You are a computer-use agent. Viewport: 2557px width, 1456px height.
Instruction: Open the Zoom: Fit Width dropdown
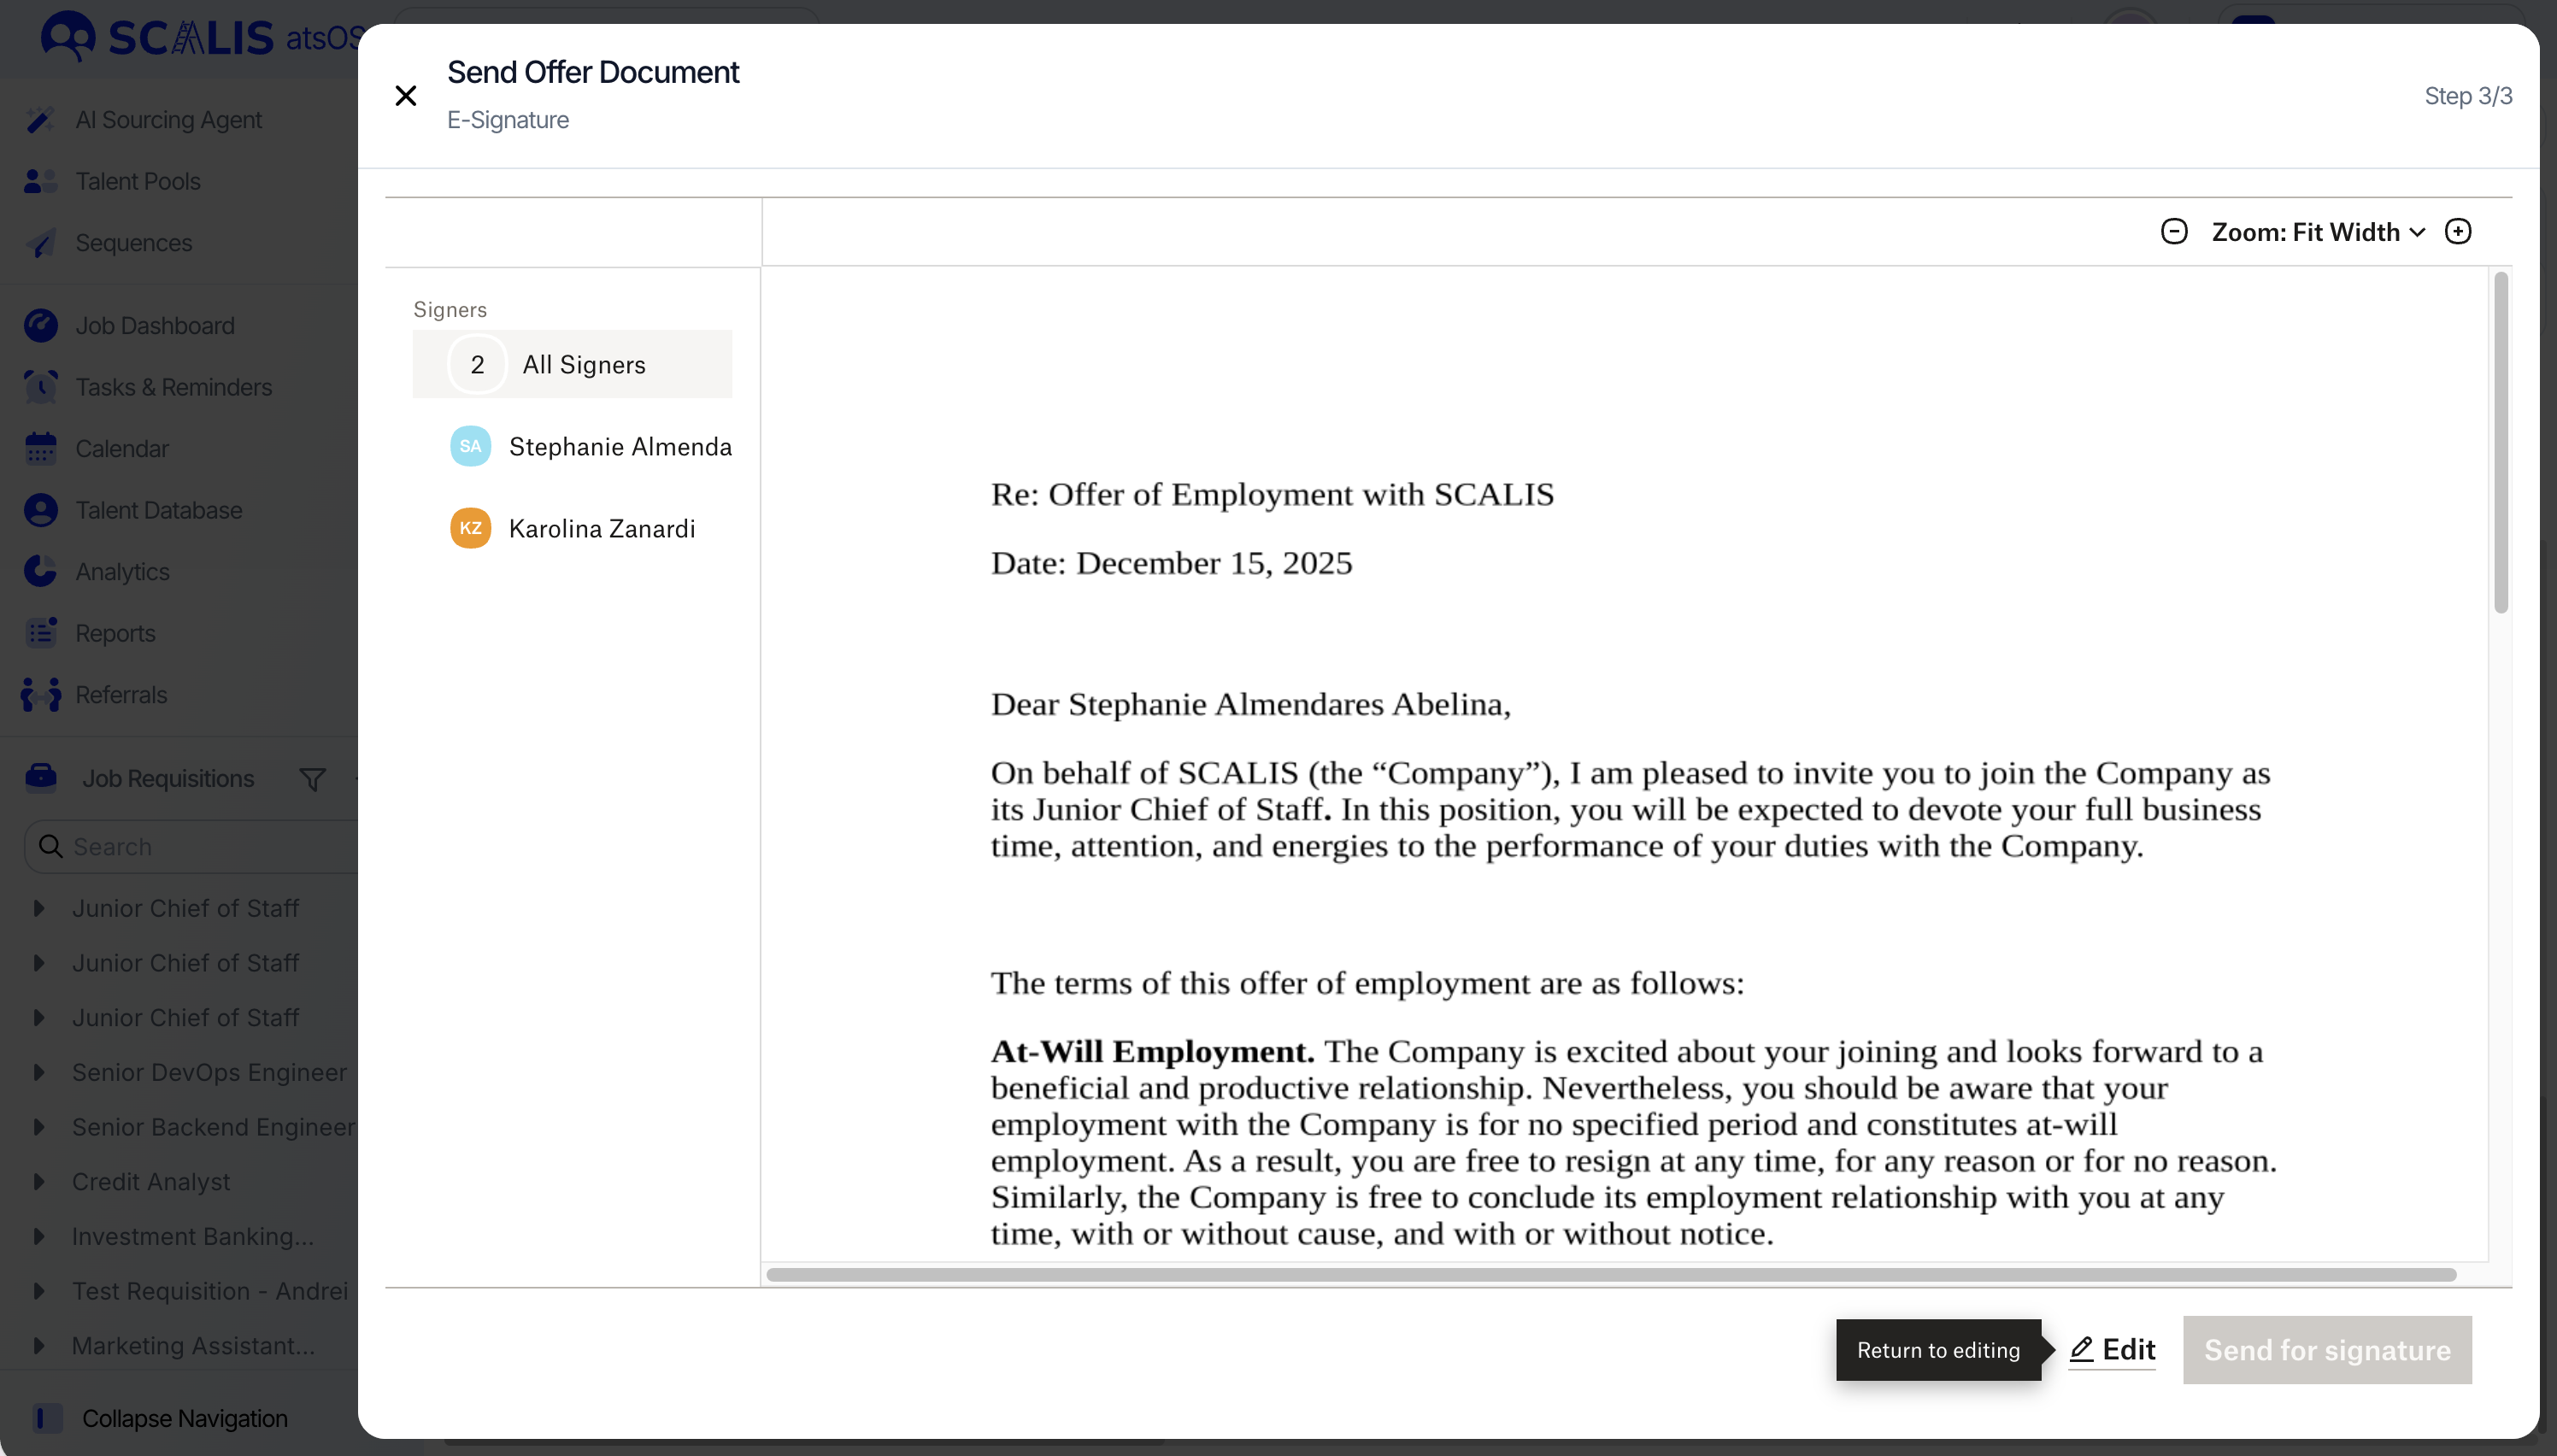pyautogui.click(x=2317, y=232)
